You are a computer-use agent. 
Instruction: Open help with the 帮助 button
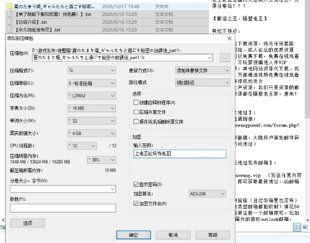coord(213,235)
